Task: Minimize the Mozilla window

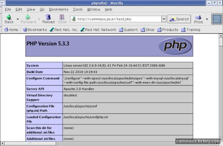Action: [209, 3]
